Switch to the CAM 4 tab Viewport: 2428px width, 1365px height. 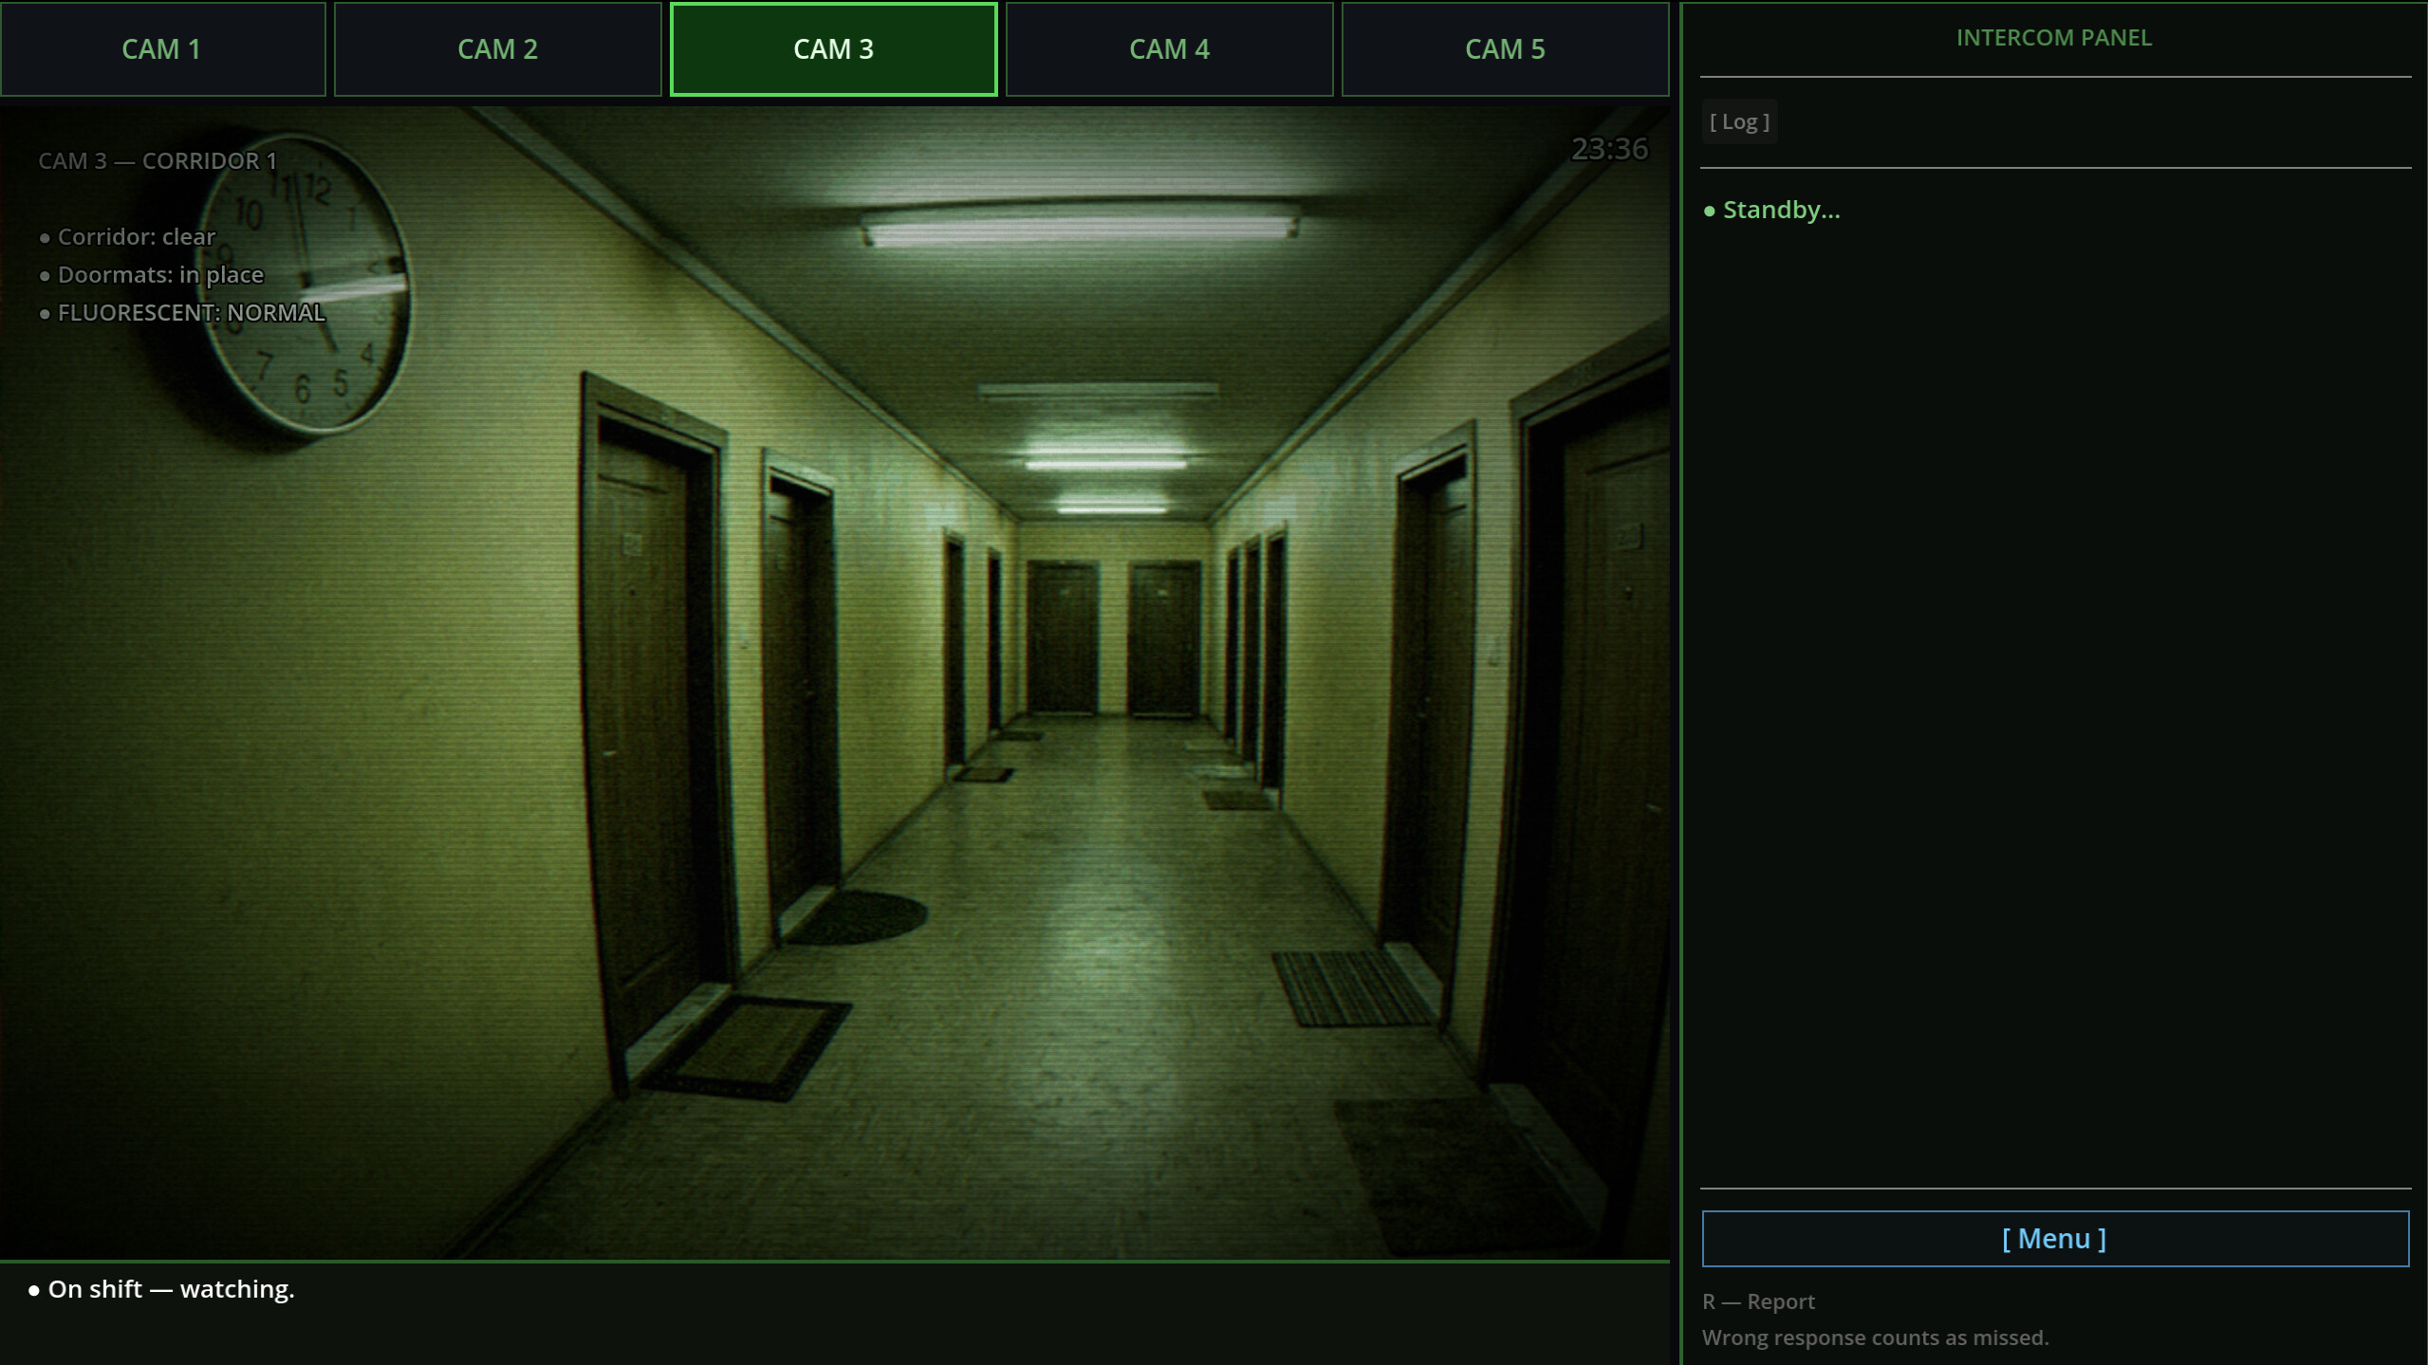click(1169, 49)
